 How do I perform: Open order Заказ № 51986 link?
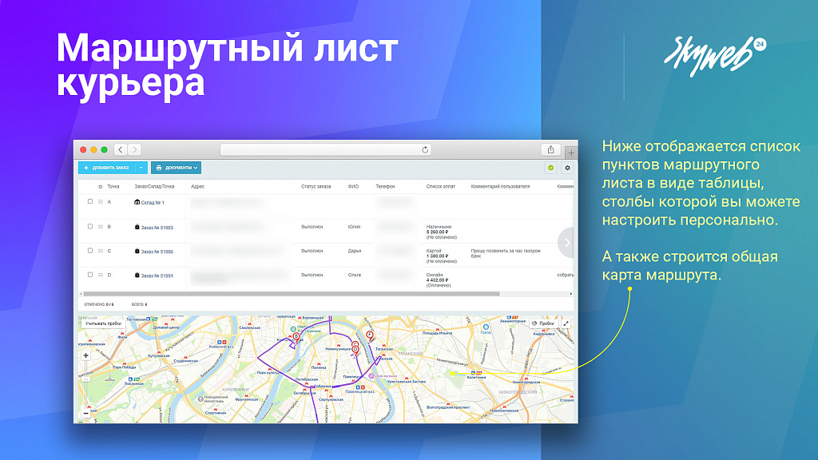[157, 252]
